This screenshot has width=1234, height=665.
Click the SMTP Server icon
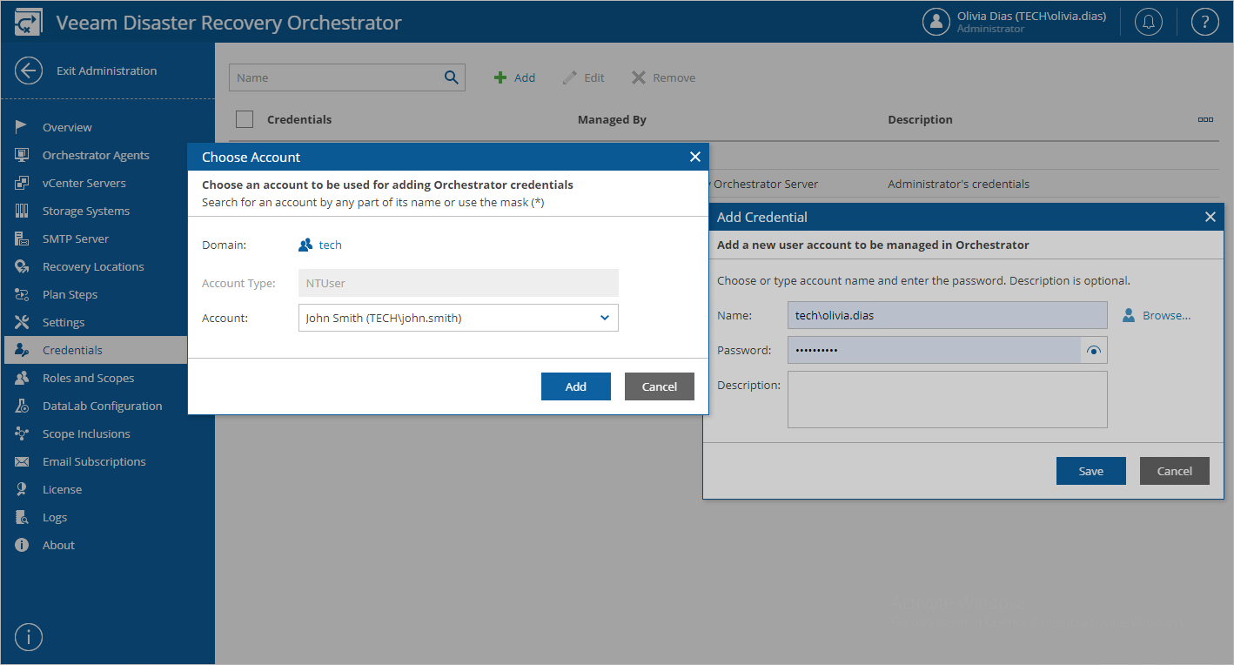coord(23,238)
